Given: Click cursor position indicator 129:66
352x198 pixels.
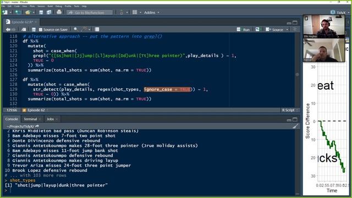Looking at the screenshot, I should point(12,110).
